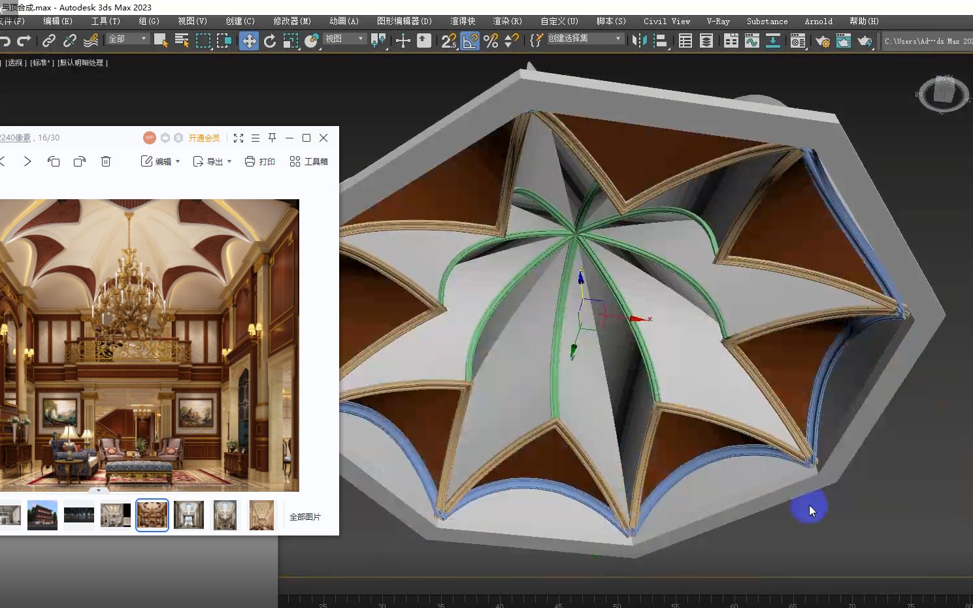Click Rectangular Selection Region icon
Screen dimensions: 973x608
click(203, 40)
